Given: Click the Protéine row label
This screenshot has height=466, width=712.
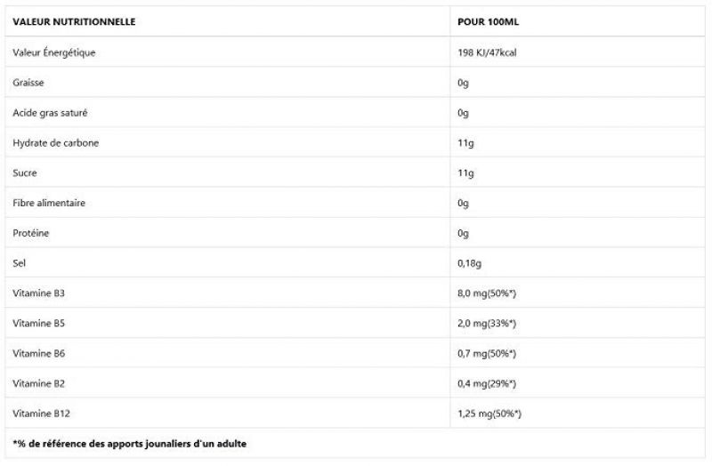Looking at the screenshot, I should tap(31, 233).
